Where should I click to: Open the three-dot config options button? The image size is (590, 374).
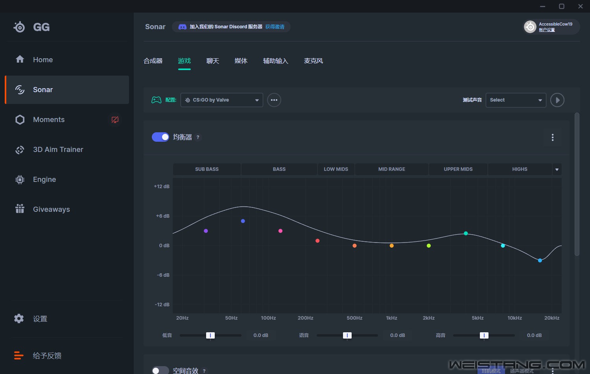(x=274, y=100)
